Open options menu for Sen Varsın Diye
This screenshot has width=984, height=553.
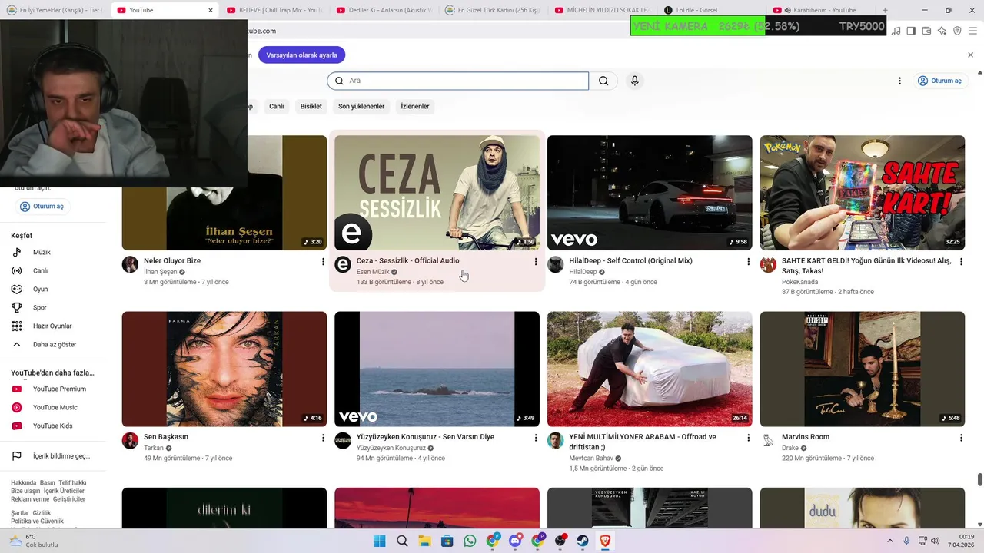click(536, 438)
